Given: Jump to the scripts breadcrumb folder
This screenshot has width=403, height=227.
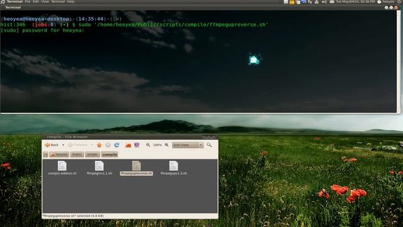Looking at the screenshot, I should pyautogui.click(x=93, y=154).
